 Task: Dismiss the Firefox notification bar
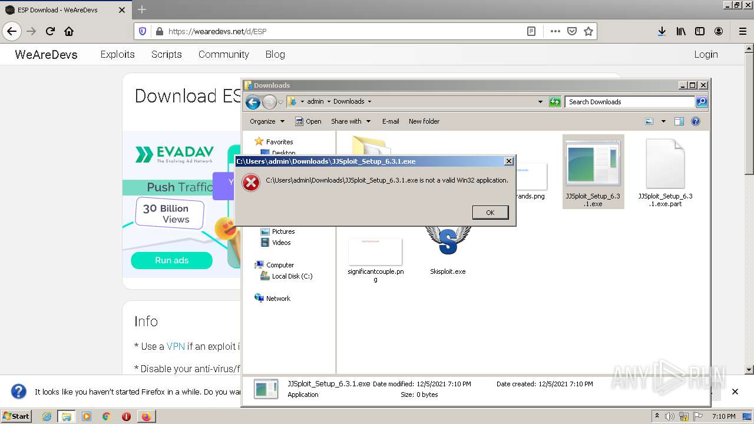tap(735, 392)
